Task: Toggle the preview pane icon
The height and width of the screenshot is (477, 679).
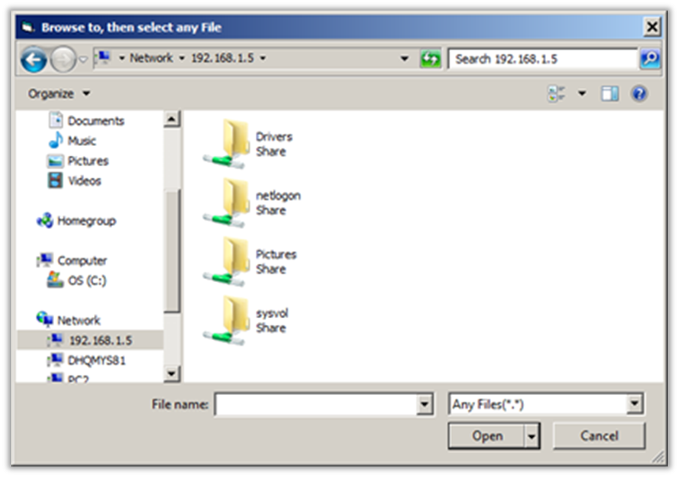Action: coord(609,94)
